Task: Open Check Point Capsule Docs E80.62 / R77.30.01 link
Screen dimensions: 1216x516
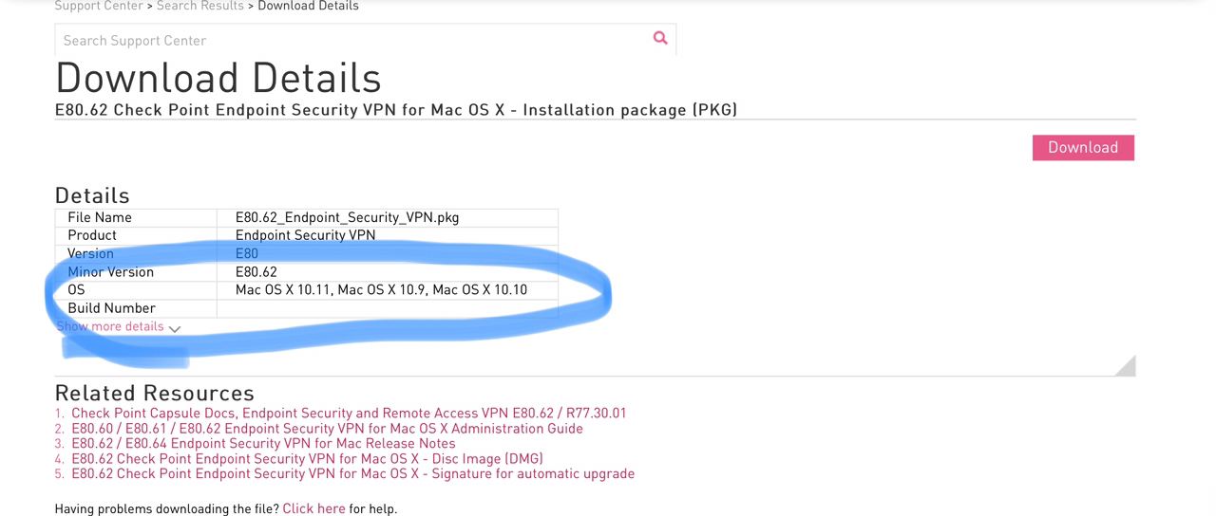Action: [349, 414]
